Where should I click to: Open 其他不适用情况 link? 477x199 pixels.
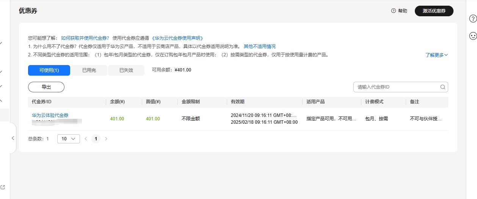[259, 47]
